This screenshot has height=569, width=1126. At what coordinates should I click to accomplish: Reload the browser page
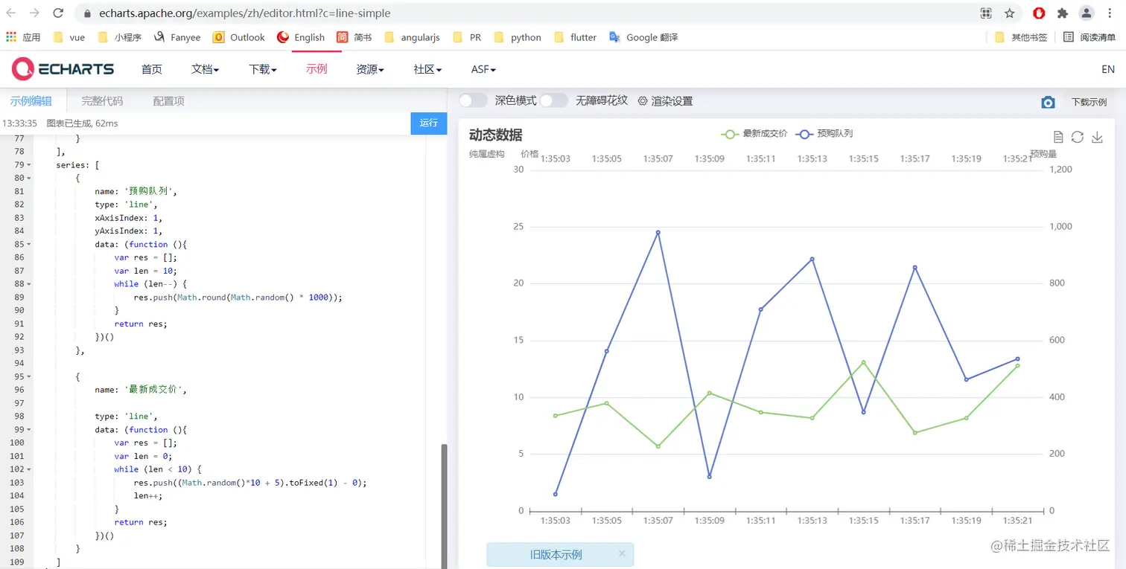[x=58, y=13]
